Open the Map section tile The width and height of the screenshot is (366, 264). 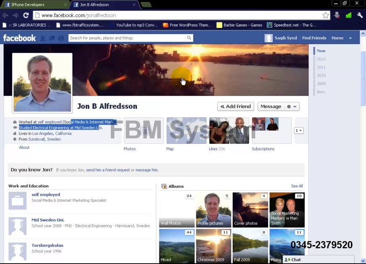click(x=186, y=131)
